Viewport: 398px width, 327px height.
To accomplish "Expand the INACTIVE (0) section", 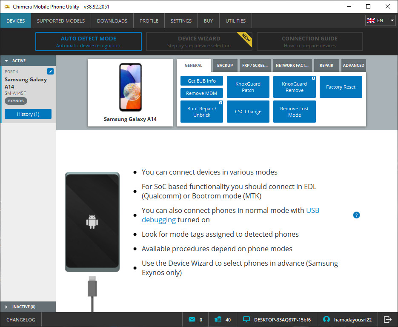I will [28, 307].
